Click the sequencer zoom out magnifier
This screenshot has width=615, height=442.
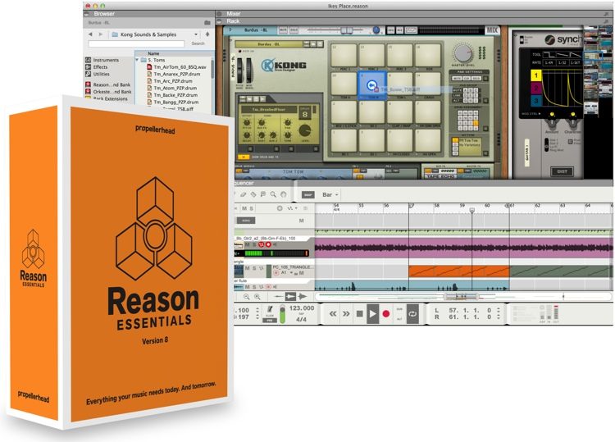click(x=246, y=297)
